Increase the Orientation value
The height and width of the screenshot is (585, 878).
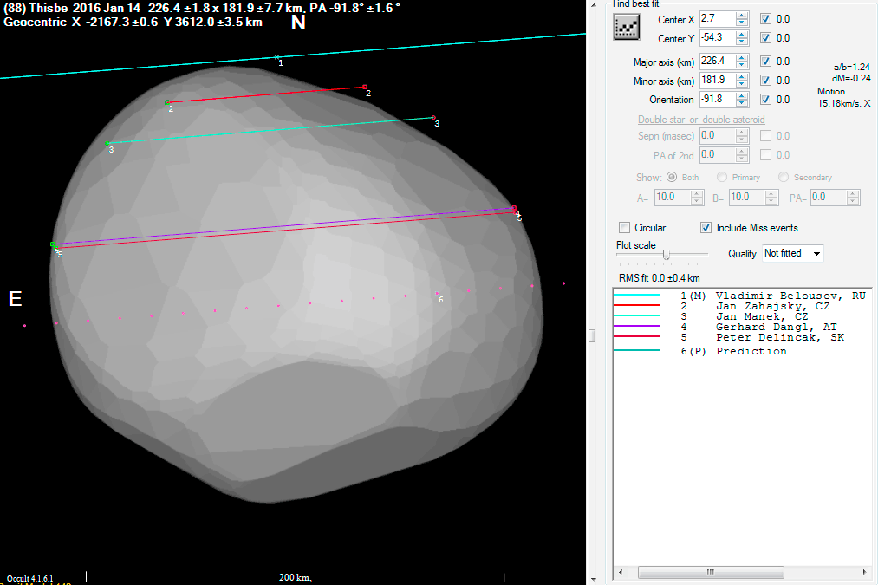[x=743, y=95]
